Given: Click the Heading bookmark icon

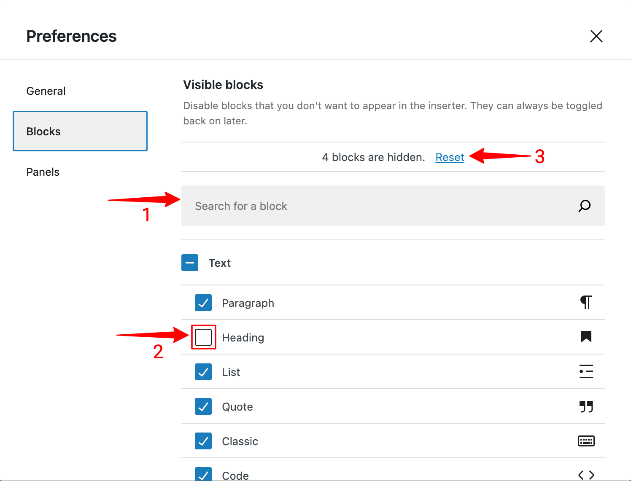Looking at the screenshot, I should click(586, 336).
